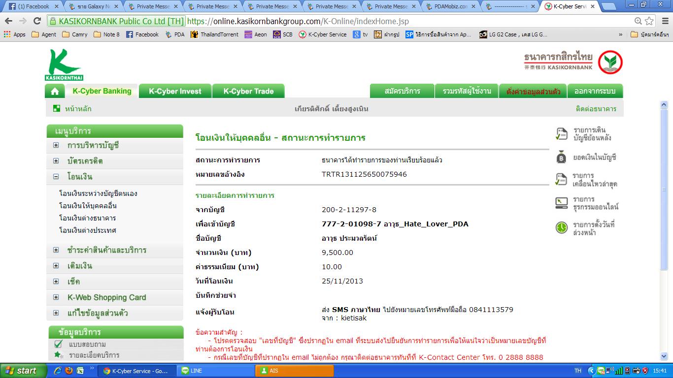Screen dimensions: 673x378
Task: Switch to the K-Cyber Trade tab
Action: [x=248, y=91]
